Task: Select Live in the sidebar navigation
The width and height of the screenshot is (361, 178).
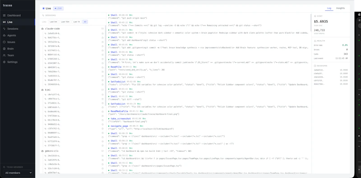Action: pyautogui.click(x=17, y=22)
